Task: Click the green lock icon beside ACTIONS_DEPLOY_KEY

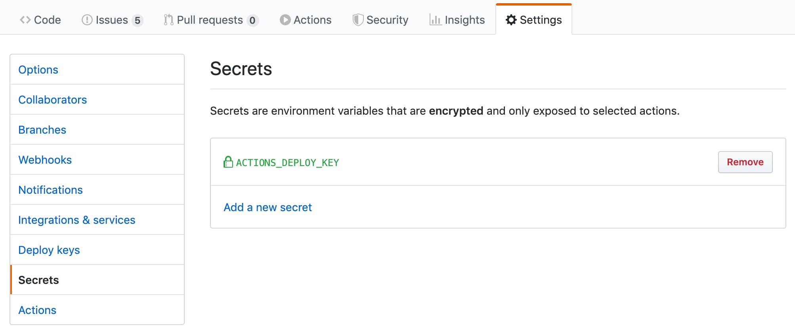Action: (228, 162)
